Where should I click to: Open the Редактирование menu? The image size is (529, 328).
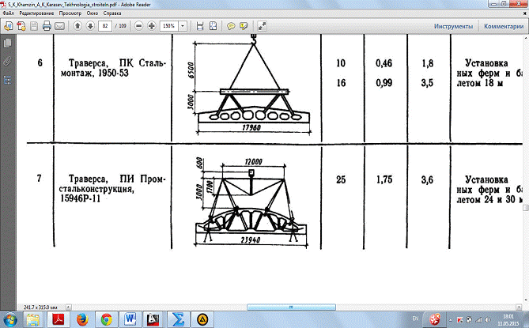[36, 13]
